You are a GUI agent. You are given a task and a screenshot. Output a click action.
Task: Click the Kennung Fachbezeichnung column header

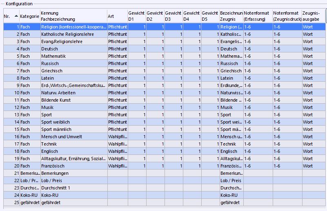[x=73, y=16]
